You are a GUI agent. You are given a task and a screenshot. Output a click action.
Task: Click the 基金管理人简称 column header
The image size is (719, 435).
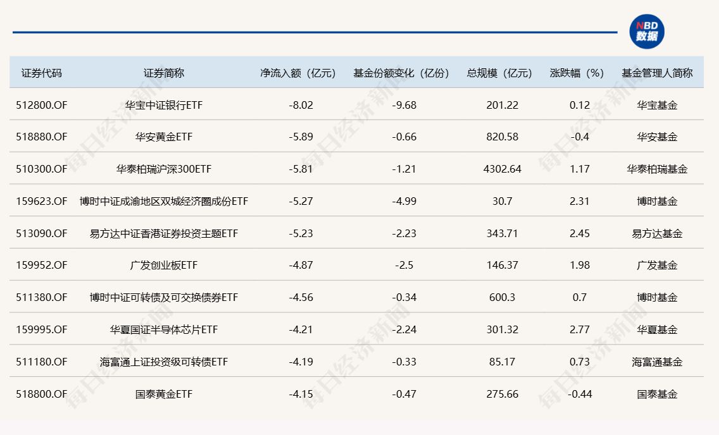(657, 73)
